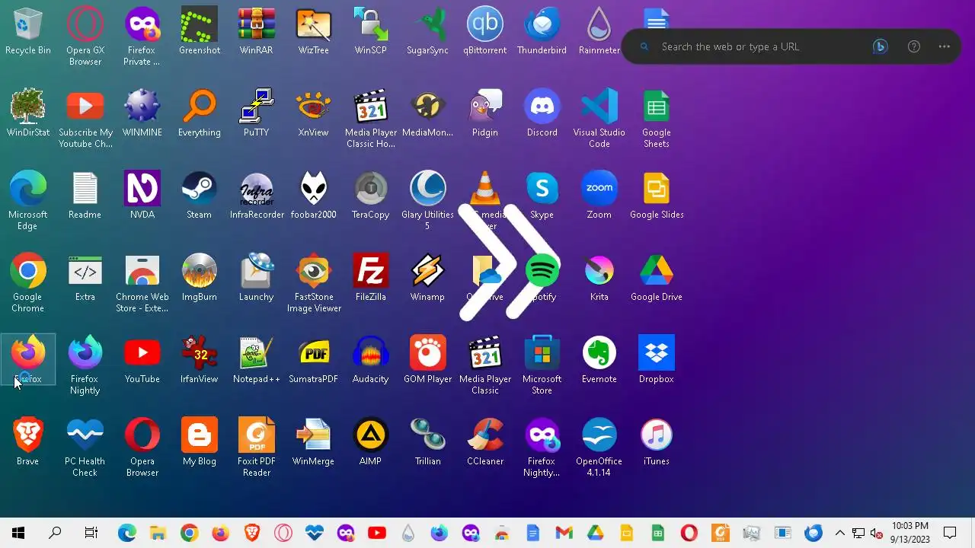Viewport: 975px width, 548px height.
Task: Open the PC Health Check desktop shortcut
Action: click(85, 448)
